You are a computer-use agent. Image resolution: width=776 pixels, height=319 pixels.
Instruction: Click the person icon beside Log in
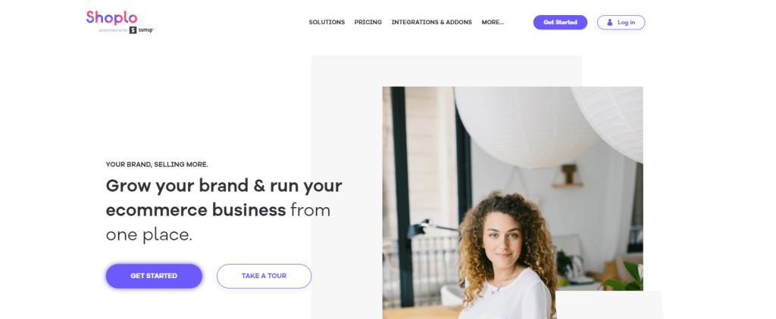pos(610,22)
